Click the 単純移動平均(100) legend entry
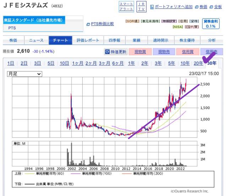The height and width of the screenshot is (196, 226). (91, 174)
